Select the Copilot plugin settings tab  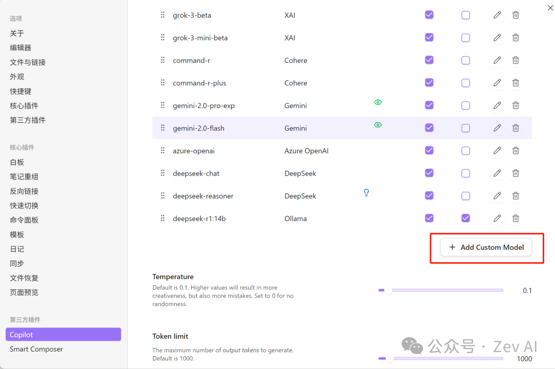(63, 335)
